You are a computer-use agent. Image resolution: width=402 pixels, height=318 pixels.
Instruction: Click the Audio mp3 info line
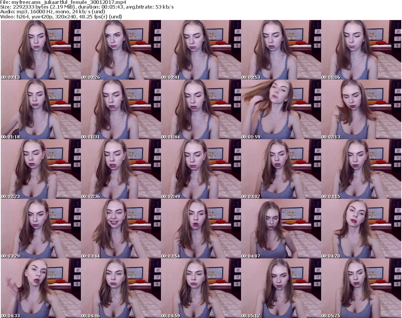pyautogui.click(x=53, y=12)
